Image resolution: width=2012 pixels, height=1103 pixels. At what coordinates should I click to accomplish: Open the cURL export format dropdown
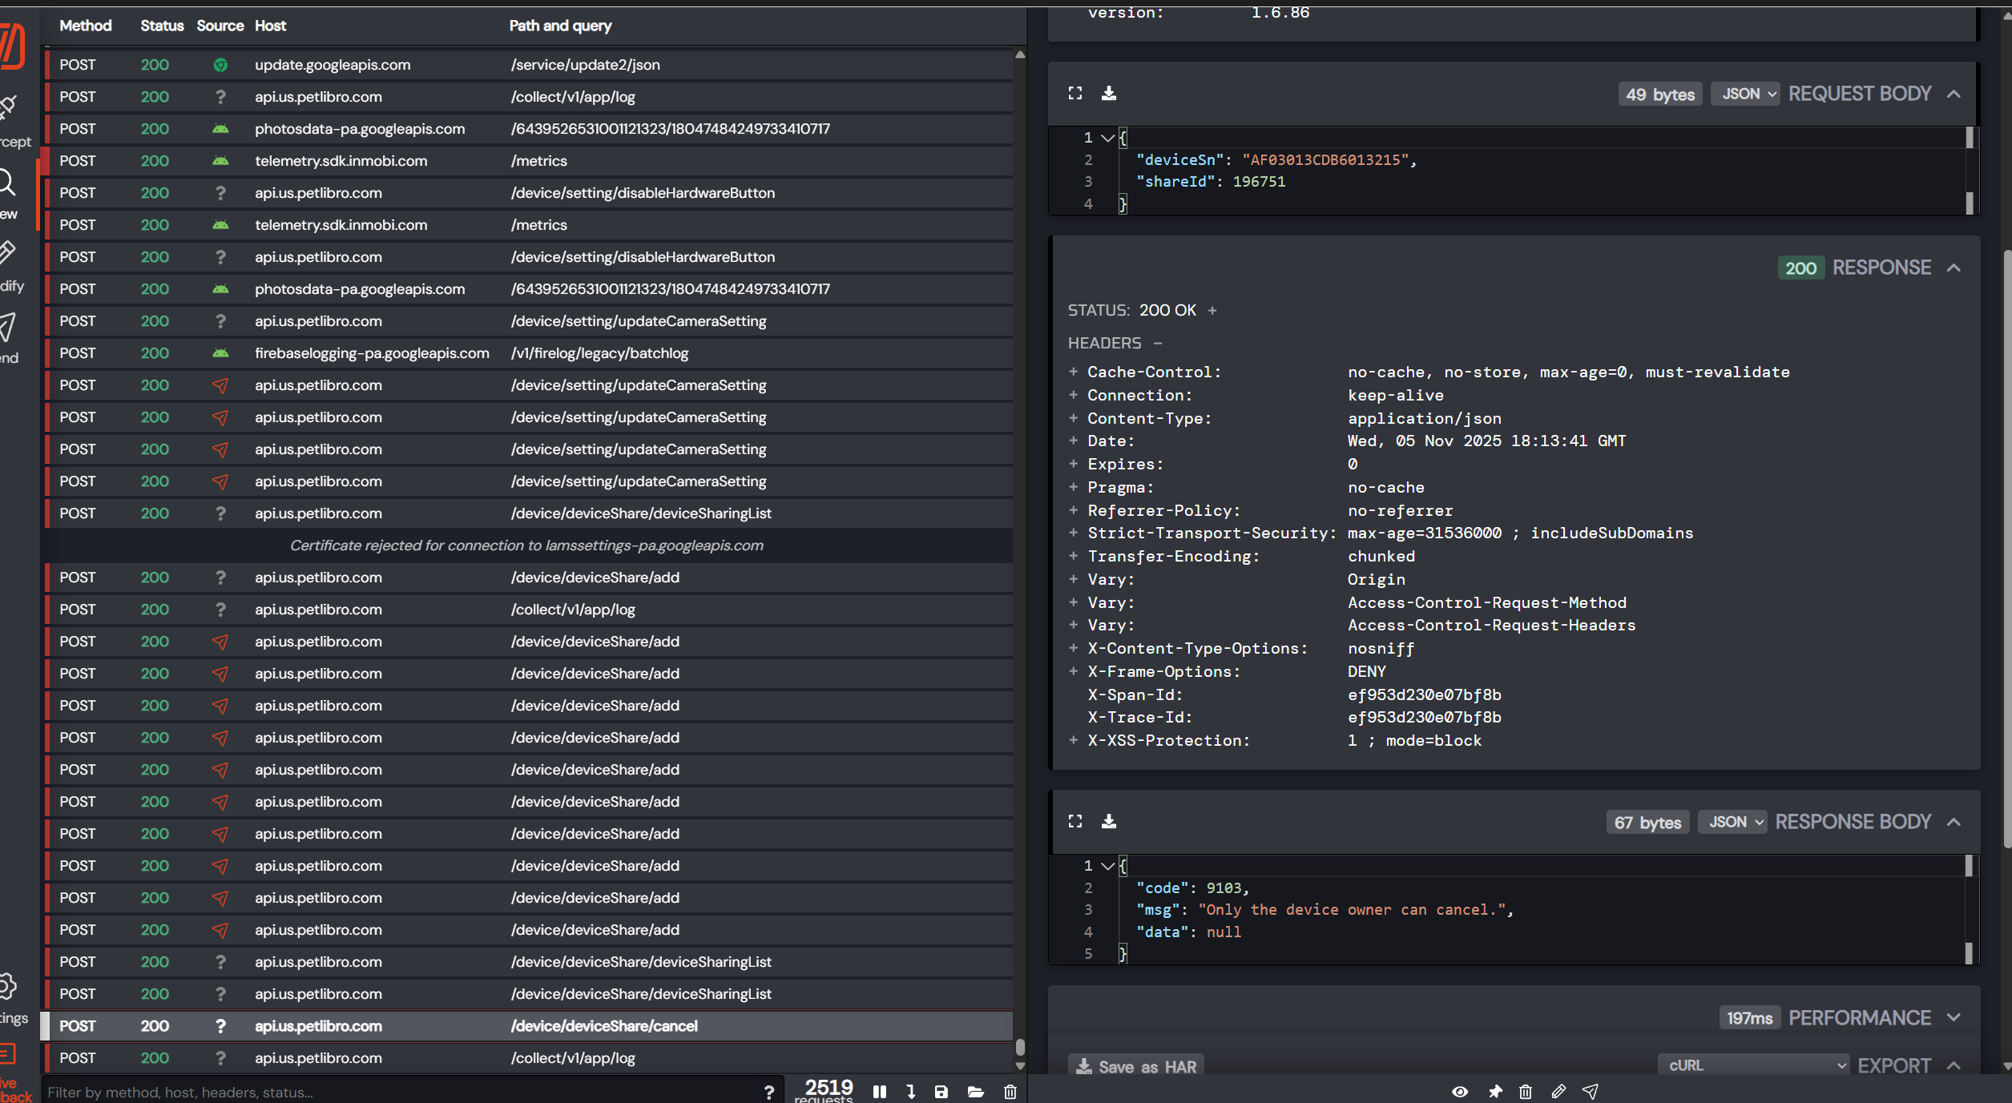coord(1753,1065)
